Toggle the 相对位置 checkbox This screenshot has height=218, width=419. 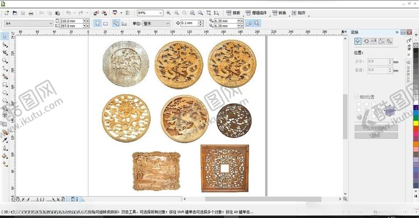click(356, 97)
